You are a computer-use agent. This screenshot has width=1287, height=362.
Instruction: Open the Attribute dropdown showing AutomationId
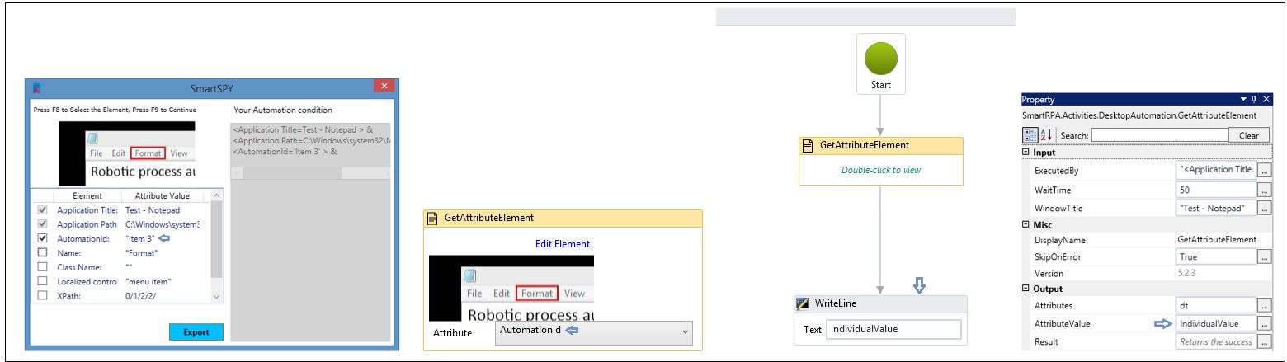(594, 331)
